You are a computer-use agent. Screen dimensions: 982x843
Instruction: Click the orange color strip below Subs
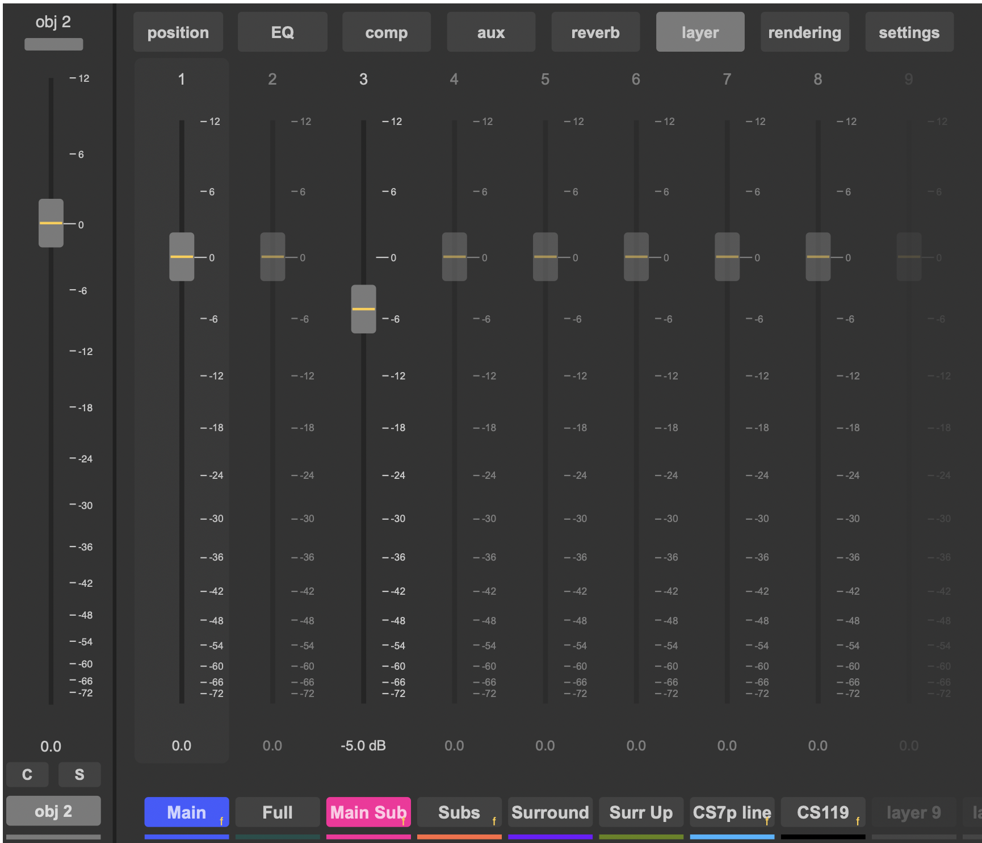tap(459, 837)
